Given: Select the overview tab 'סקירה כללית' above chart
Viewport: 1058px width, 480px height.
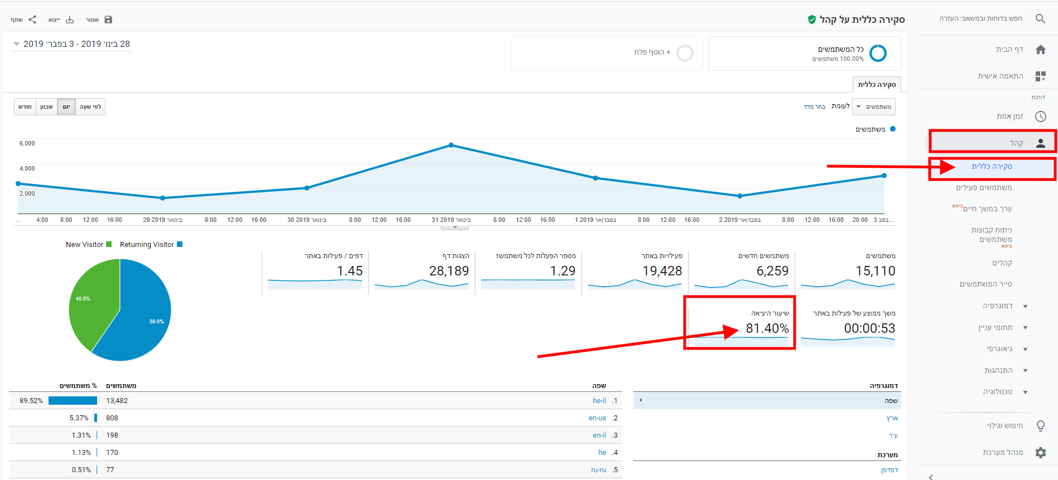Looking at the screenshot, I should [x=877, y=85].
